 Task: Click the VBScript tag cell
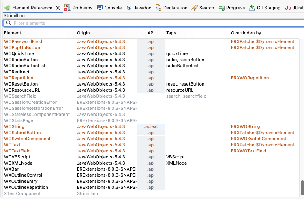coord(175,157)
